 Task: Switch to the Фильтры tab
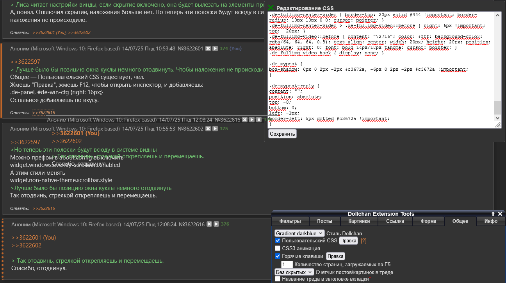coord(290,221)
